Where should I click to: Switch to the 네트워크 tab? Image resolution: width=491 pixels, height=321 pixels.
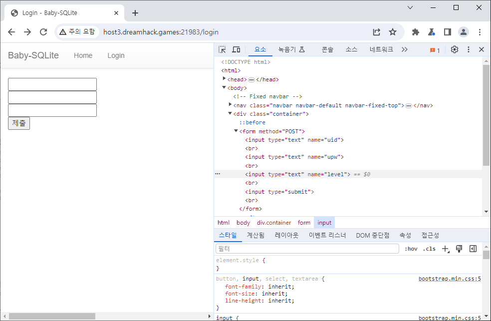click(381, 49)
